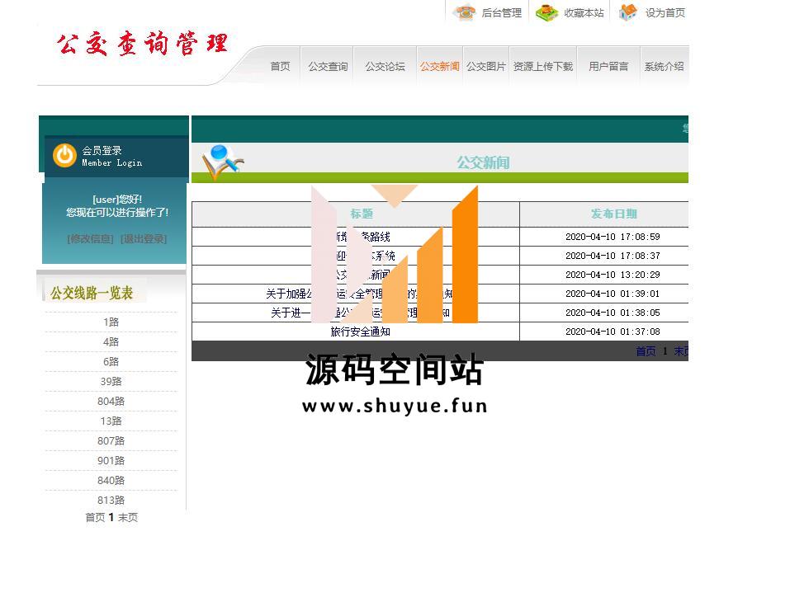The width and height of the screenshot is (790, 602).
Task: Click the 发布日期 column header
Action: [x=613, y=214]
